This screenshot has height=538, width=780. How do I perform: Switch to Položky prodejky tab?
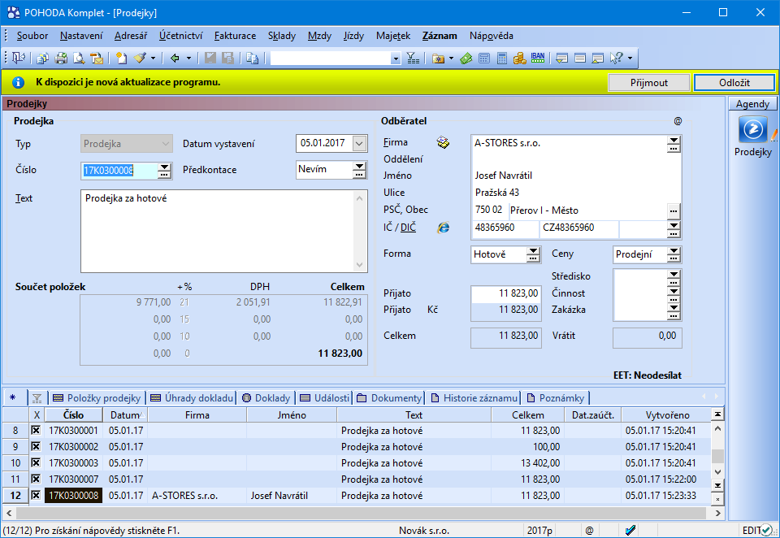[97, 398]
